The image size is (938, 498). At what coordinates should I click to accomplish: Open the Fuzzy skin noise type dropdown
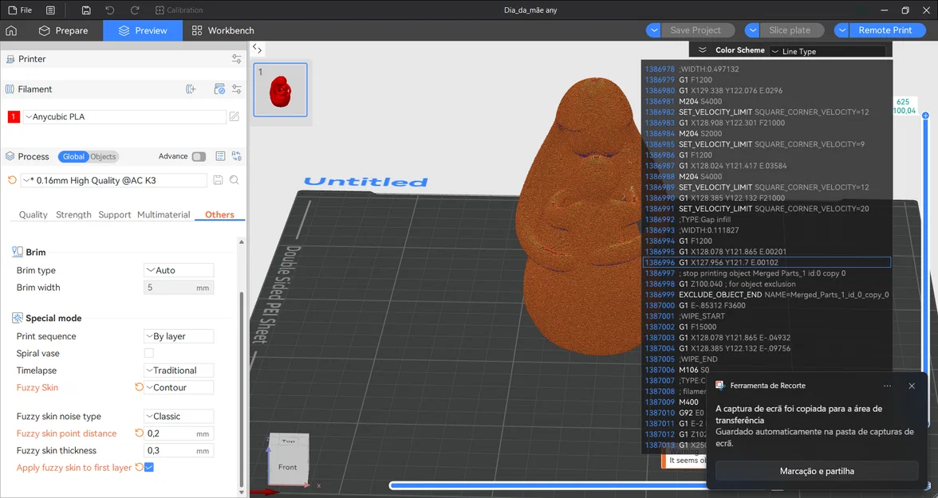tap(179, 416)
